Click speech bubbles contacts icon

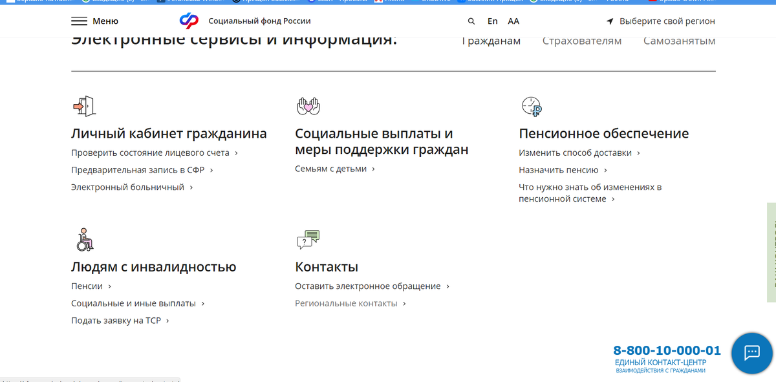point(308,240)
